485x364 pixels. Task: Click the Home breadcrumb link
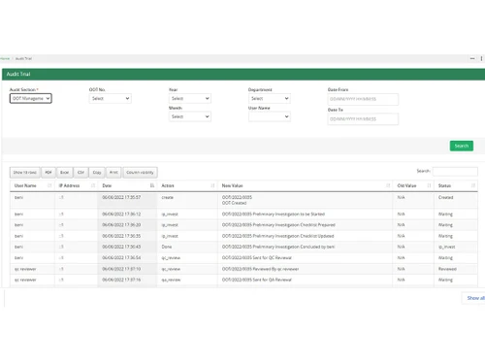point(5,58)
